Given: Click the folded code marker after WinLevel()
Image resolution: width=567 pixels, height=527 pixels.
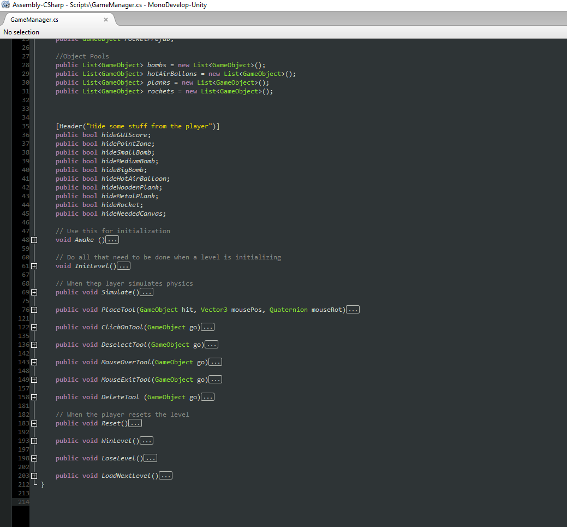Looking at the screenshot, I should (x=146, y=441).
